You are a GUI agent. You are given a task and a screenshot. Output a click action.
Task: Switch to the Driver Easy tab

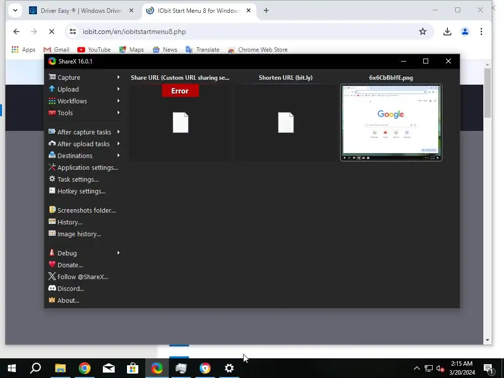pyautogui.click(x=80, y=11)
